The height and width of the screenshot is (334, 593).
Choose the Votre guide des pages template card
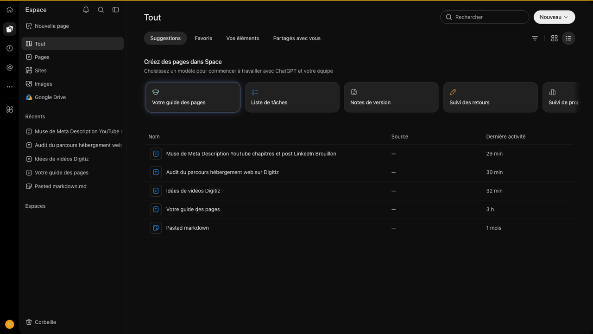[193, 97]
